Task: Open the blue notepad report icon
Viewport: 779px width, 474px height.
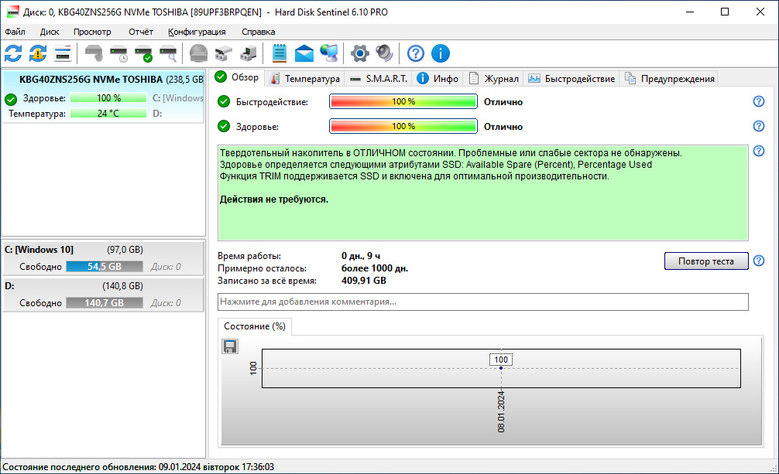Action: tap(280, 53)
